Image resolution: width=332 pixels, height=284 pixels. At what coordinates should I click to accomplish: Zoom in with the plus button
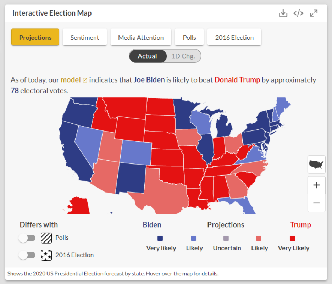coord(316,185)
